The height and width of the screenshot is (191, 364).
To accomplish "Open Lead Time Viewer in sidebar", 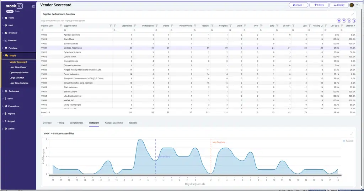I will (18, 67).
